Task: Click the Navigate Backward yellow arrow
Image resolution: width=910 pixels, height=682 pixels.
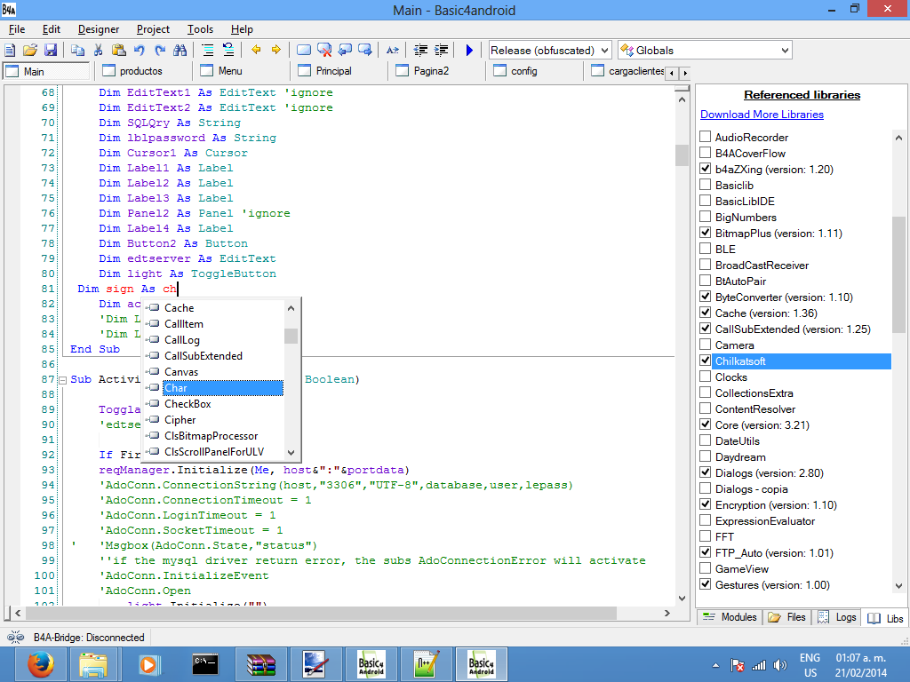Action: pos(257,51)
